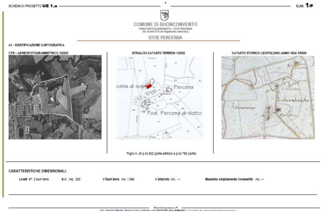Select the 'Livelli n° 2 fuori terra' value
This screenshot has height=213, width=321.
tap(34, 179)
